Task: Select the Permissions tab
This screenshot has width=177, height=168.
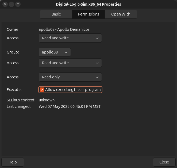Action: click(88, 14)
